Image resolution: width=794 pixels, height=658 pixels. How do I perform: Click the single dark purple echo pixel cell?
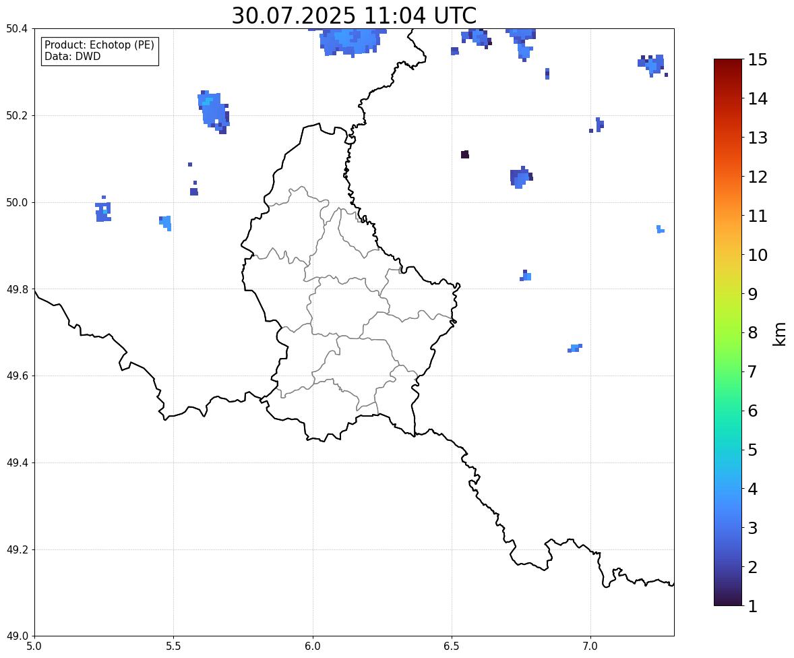pos(465,154)
